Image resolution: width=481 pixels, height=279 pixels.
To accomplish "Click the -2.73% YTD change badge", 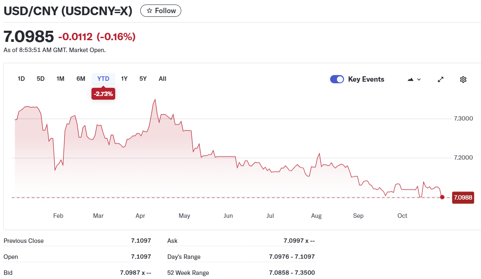I will [x=103, y=94].
